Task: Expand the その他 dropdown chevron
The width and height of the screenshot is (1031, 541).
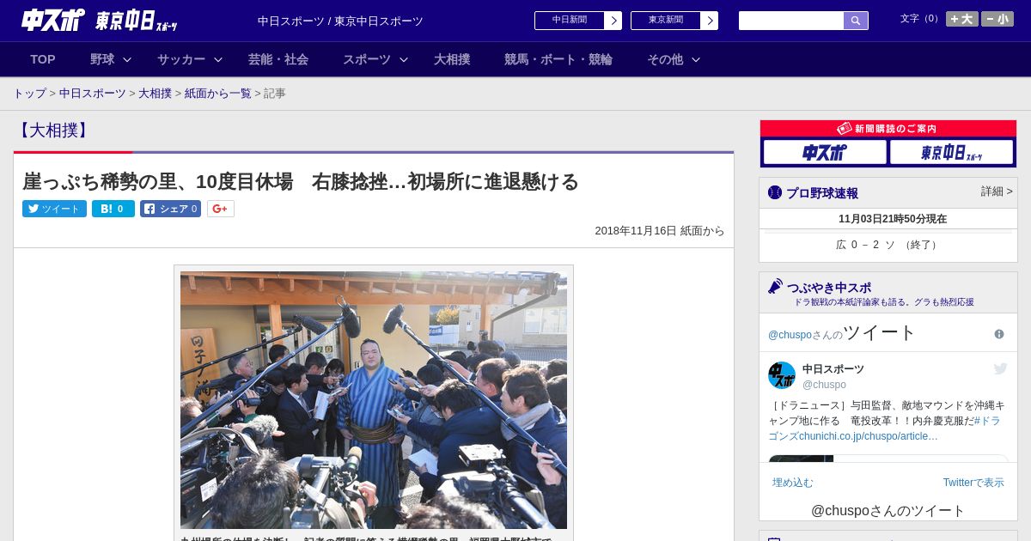Action: [696, 59]
